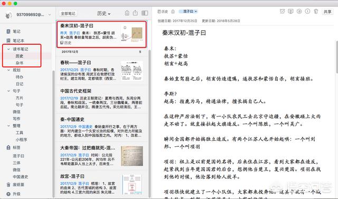Click the 创建日期 2017年12月25日 text
This screenshot has width=338, height=199.
pyautogui.click(x=177, y=21)
